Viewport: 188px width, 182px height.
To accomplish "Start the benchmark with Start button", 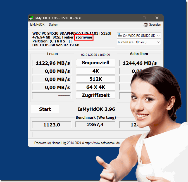I will [45, 109].
